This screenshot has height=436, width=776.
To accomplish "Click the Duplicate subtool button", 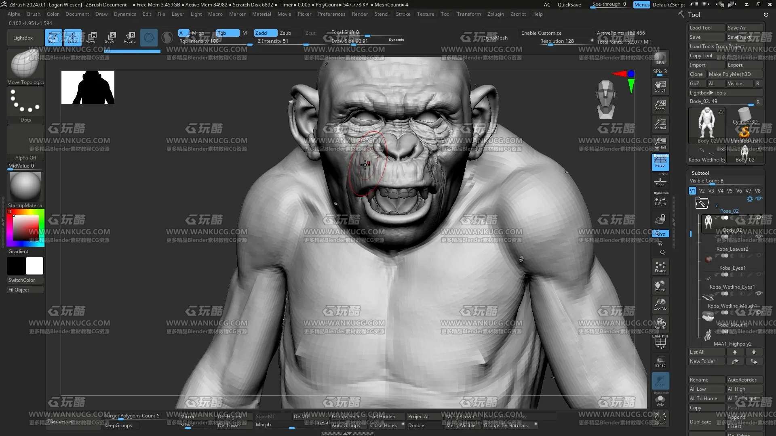I will [x=706, y=422].
